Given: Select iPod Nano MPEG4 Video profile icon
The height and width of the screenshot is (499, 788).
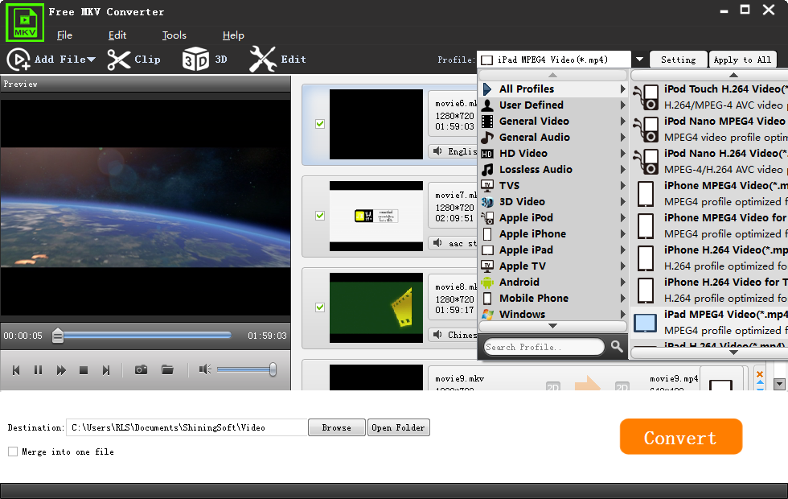Looking at the screenshot, I should [x=646, y=130].
